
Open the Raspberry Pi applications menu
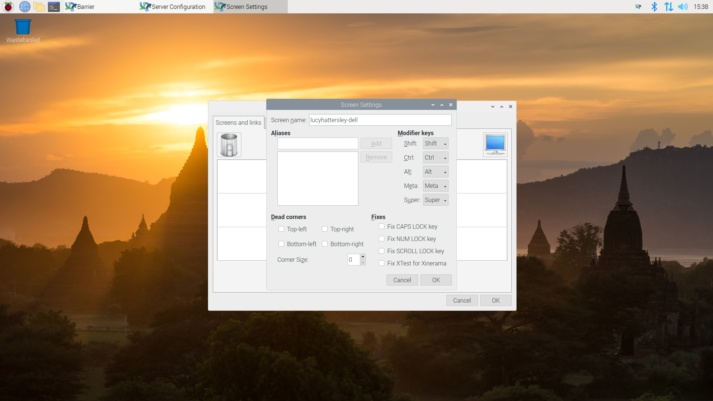(8, 6)
